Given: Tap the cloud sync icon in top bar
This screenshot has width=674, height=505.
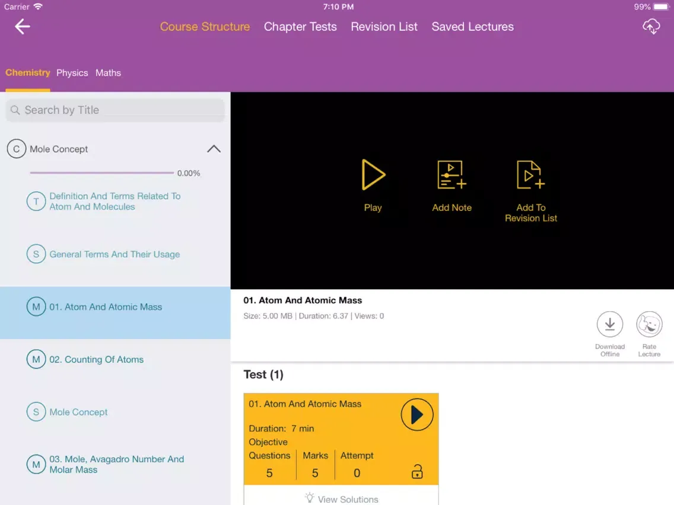Looking at the screenshot, I should tap(651, 26).
